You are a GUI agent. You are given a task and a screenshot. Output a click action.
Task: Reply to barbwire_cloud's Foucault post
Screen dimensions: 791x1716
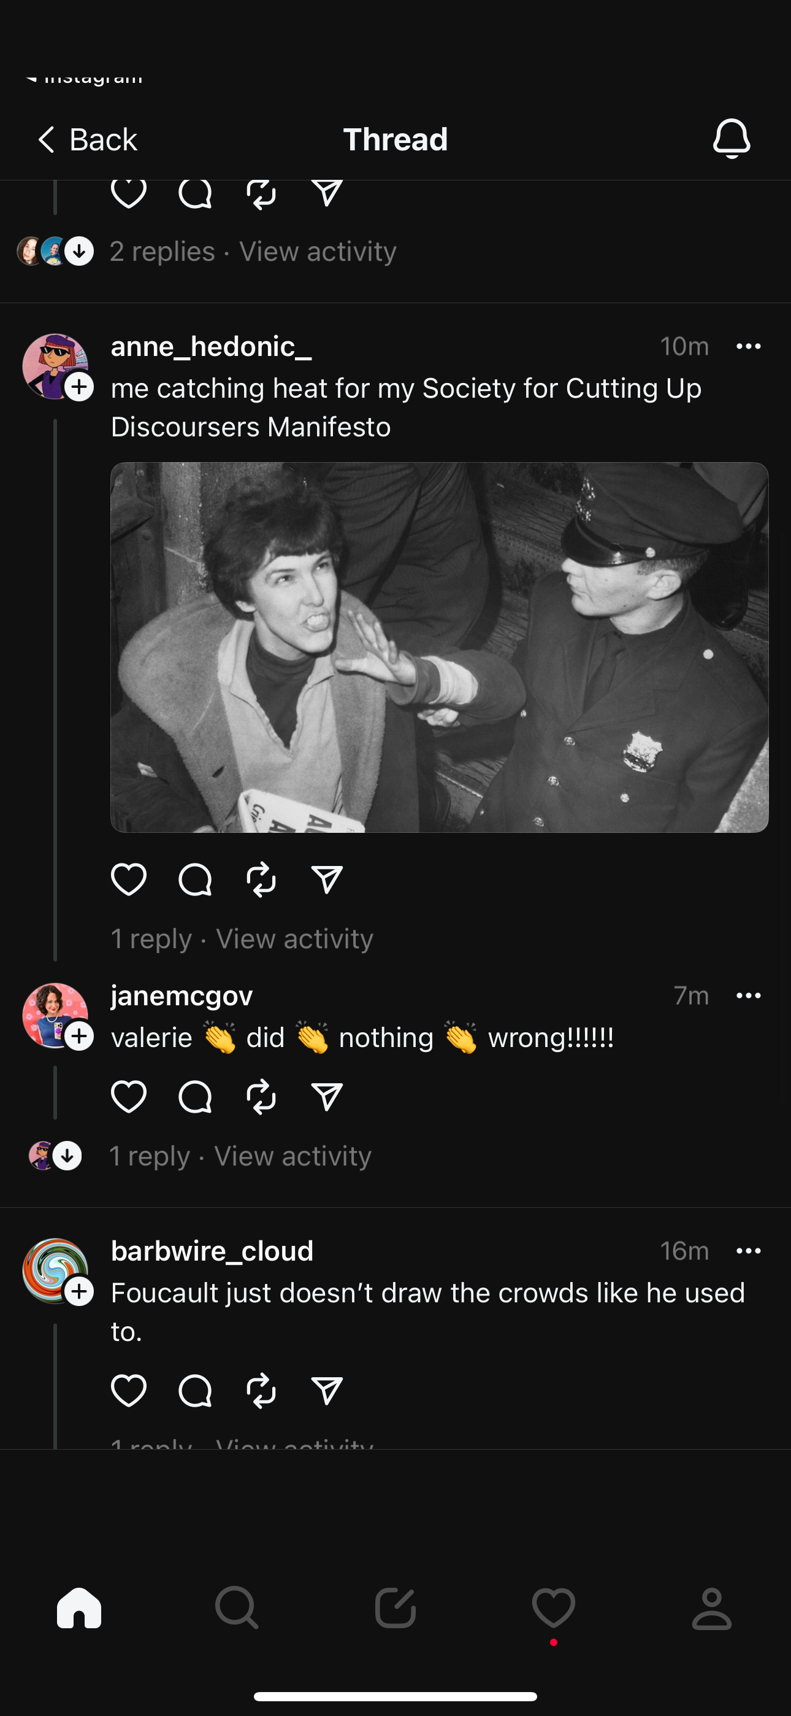[x=195, y=1390]
